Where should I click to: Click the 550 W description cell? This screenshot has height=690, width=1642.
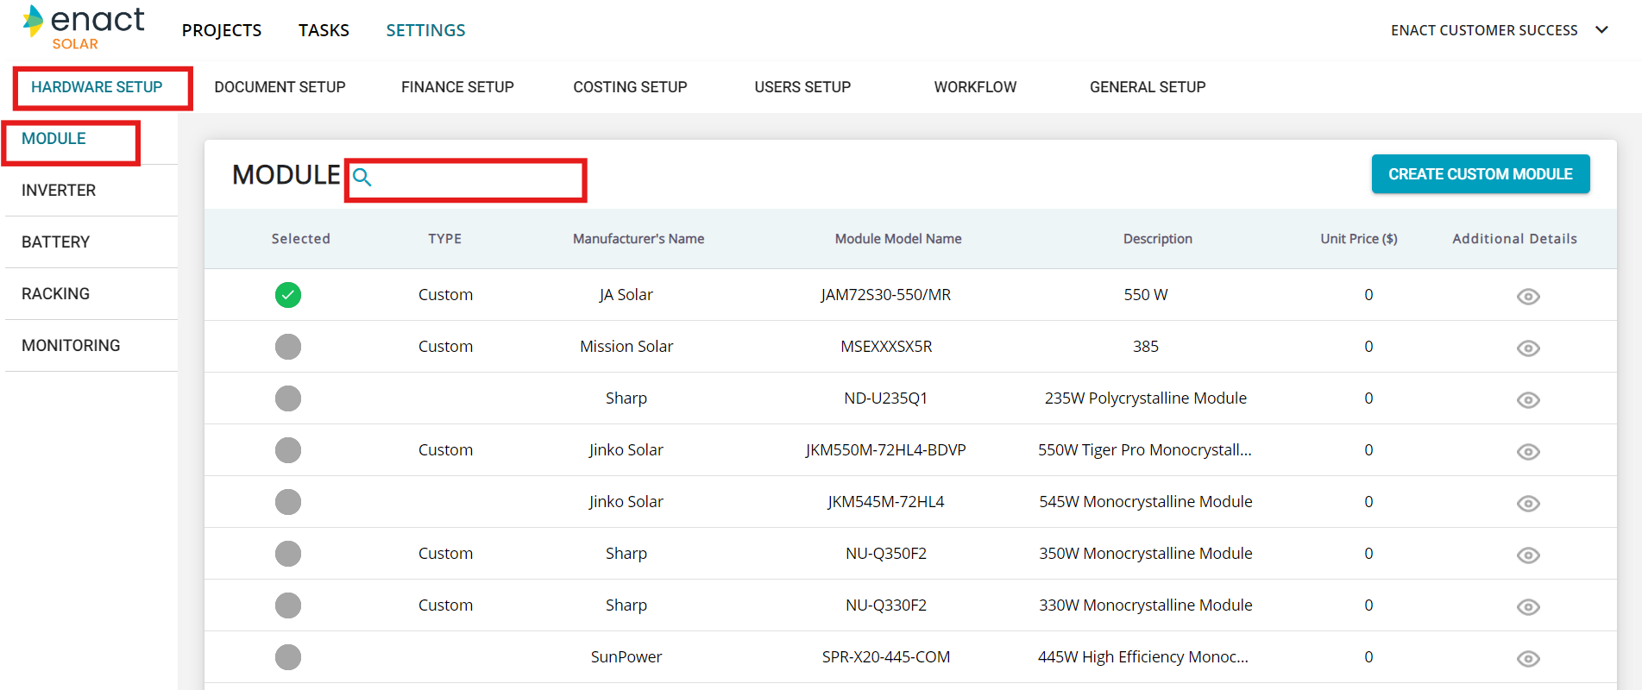point(1146,295)
